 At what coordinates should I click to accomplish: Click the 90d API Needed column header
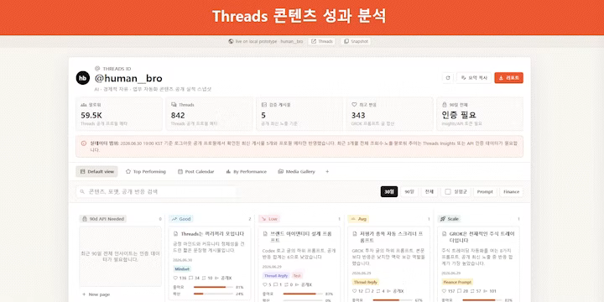[103, 219]
